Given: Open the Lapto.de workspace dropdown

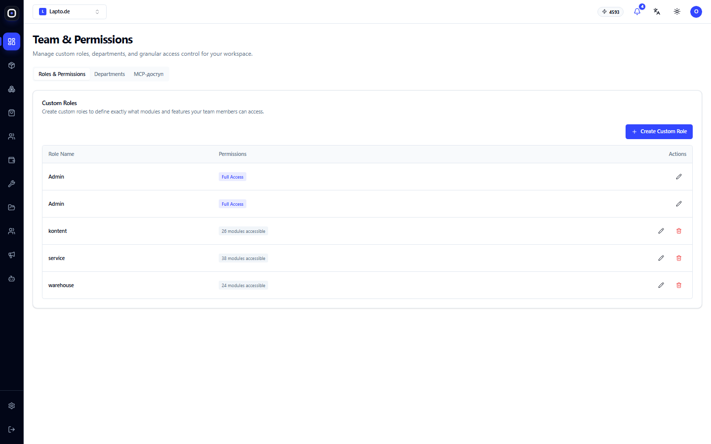Looking at the screenshot, I should pos(70,11).
